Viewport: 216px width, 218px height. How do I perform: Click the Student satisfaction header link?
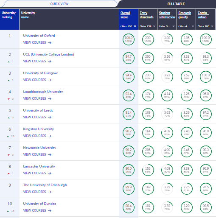coord(167,15)
